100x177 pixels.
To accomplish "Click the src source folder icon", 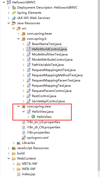I will point(19,28).
